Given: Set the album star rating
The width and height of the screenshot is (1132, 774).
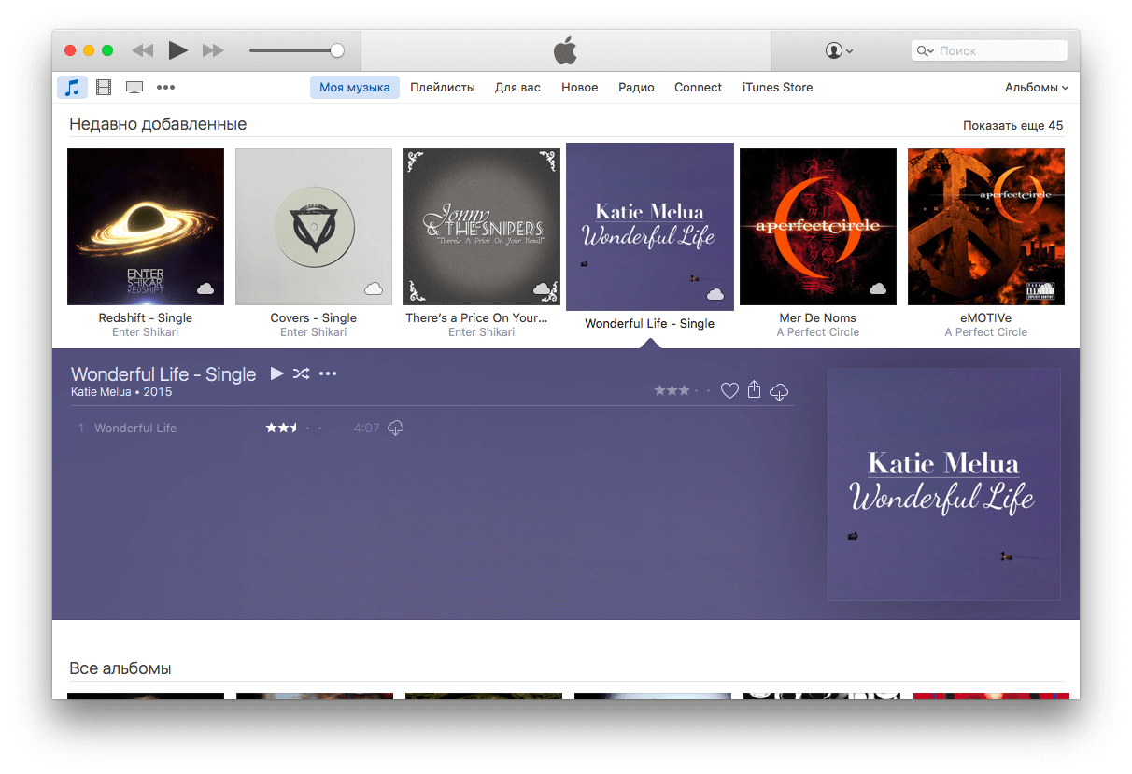Looking at the screenshot, I should 682,390.
